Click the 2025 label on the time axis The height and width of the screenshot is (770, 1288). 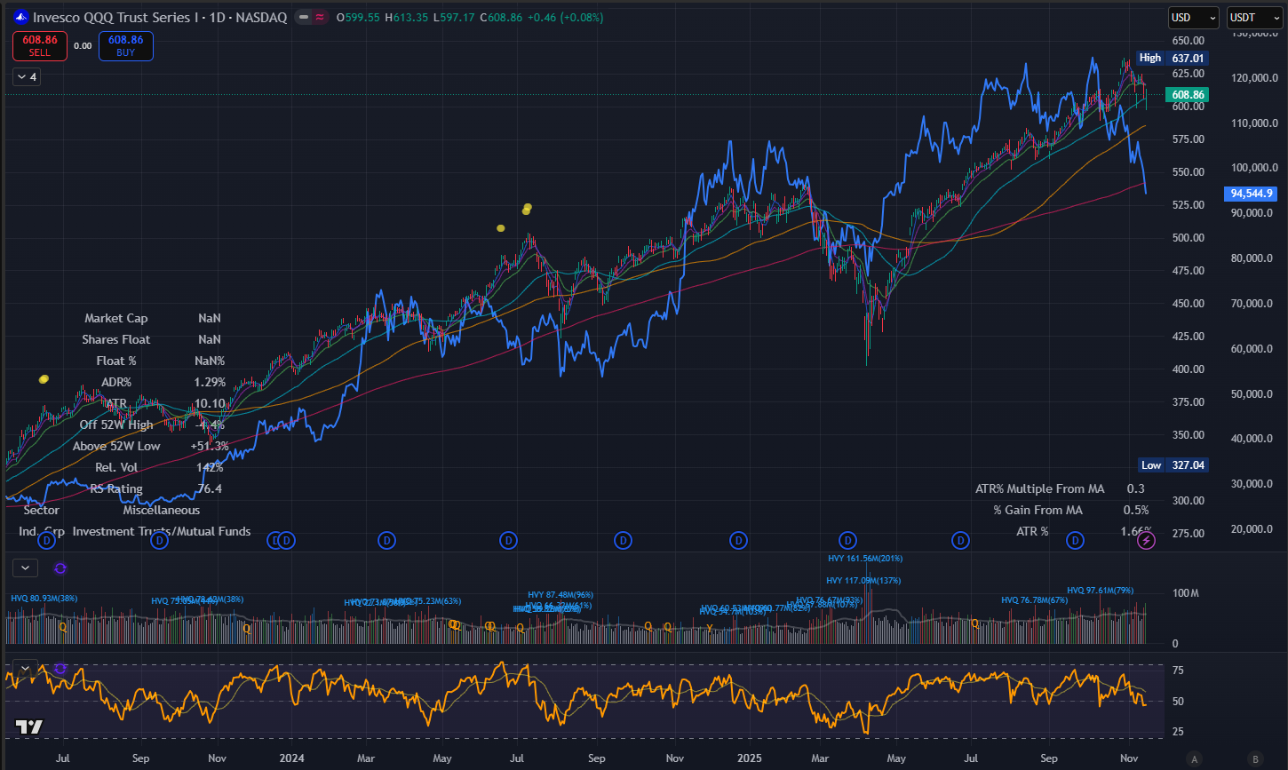coord(751,758)
